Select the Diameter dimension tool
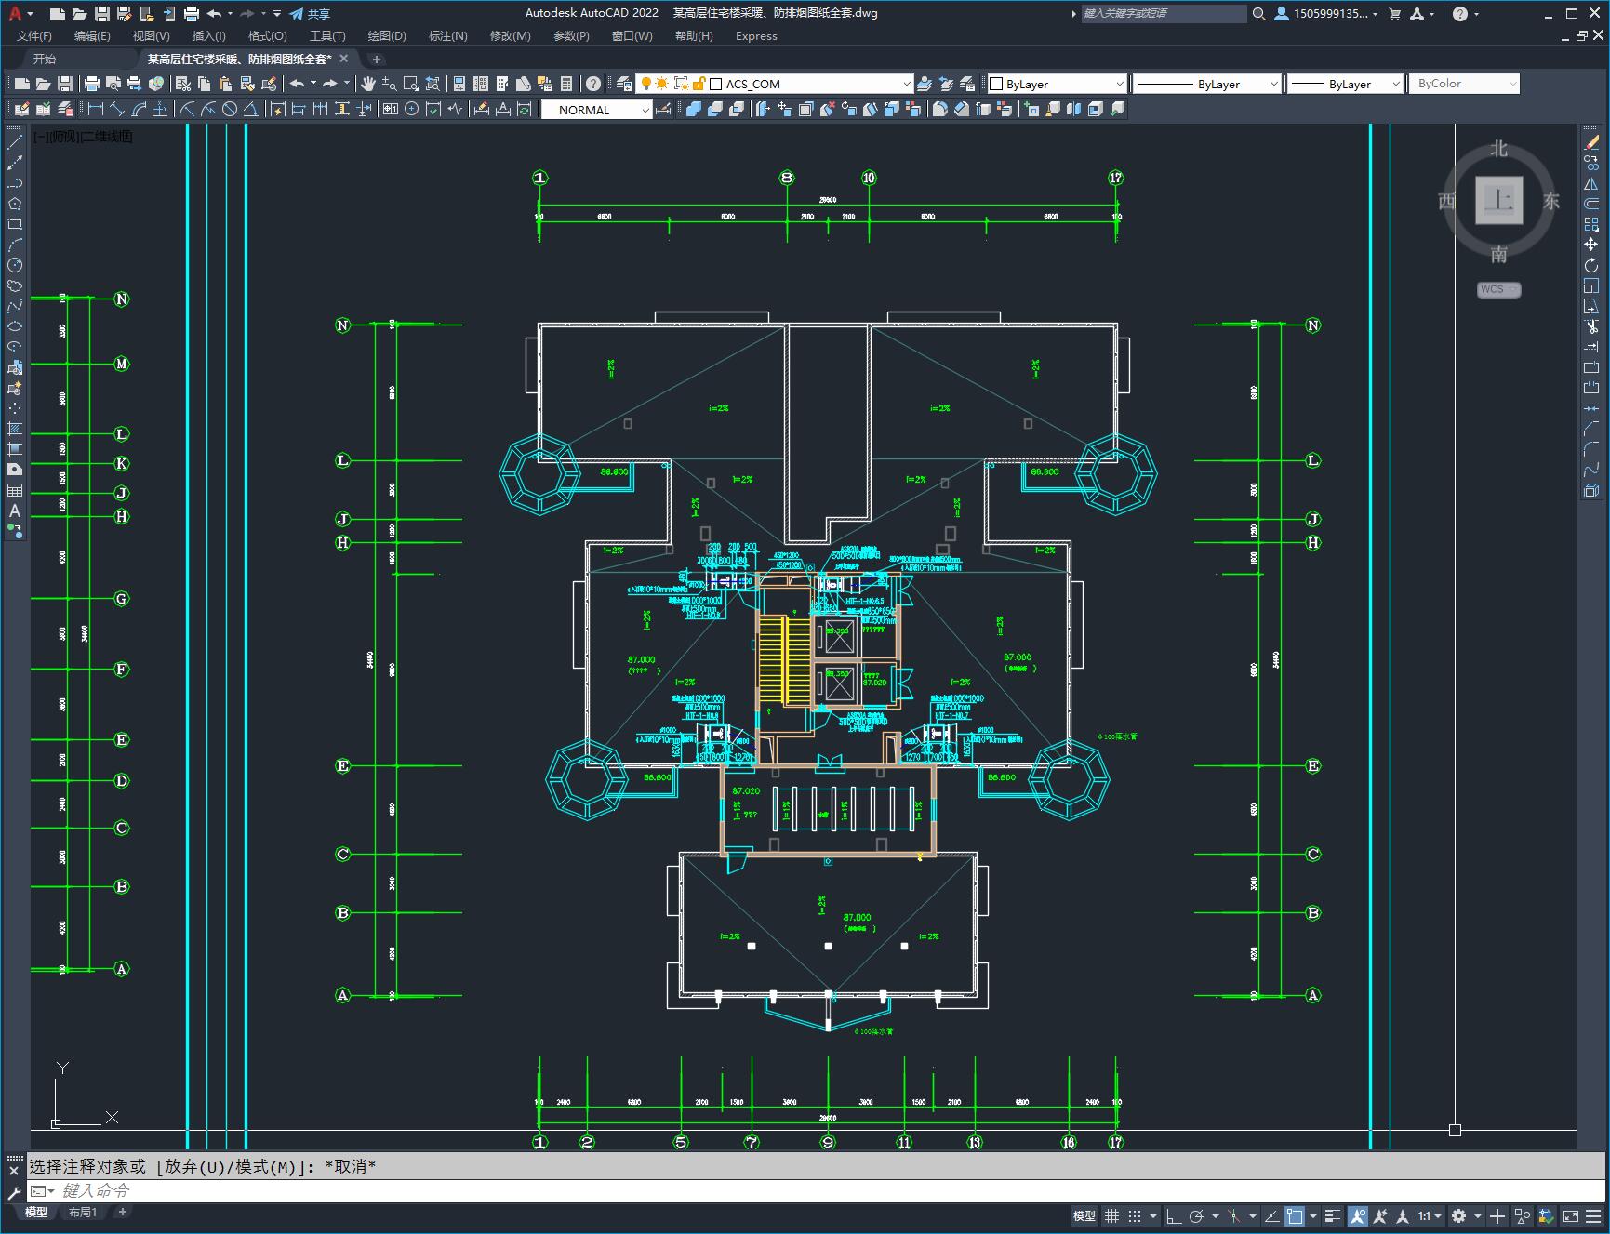The image size is (1610, 1234). [229, 110]
